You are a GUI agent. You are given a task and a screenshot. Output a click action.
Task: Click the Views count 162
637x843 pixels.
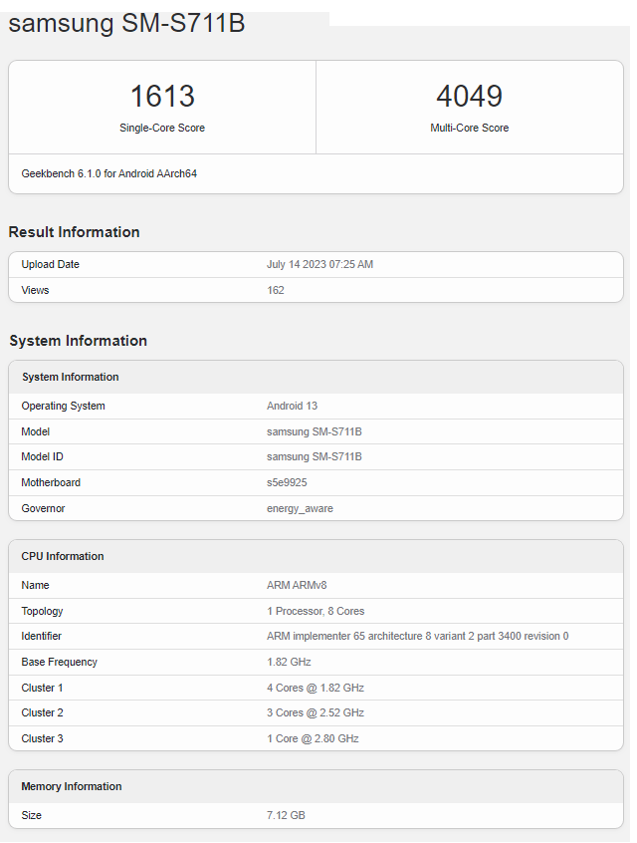pos(276,290)
